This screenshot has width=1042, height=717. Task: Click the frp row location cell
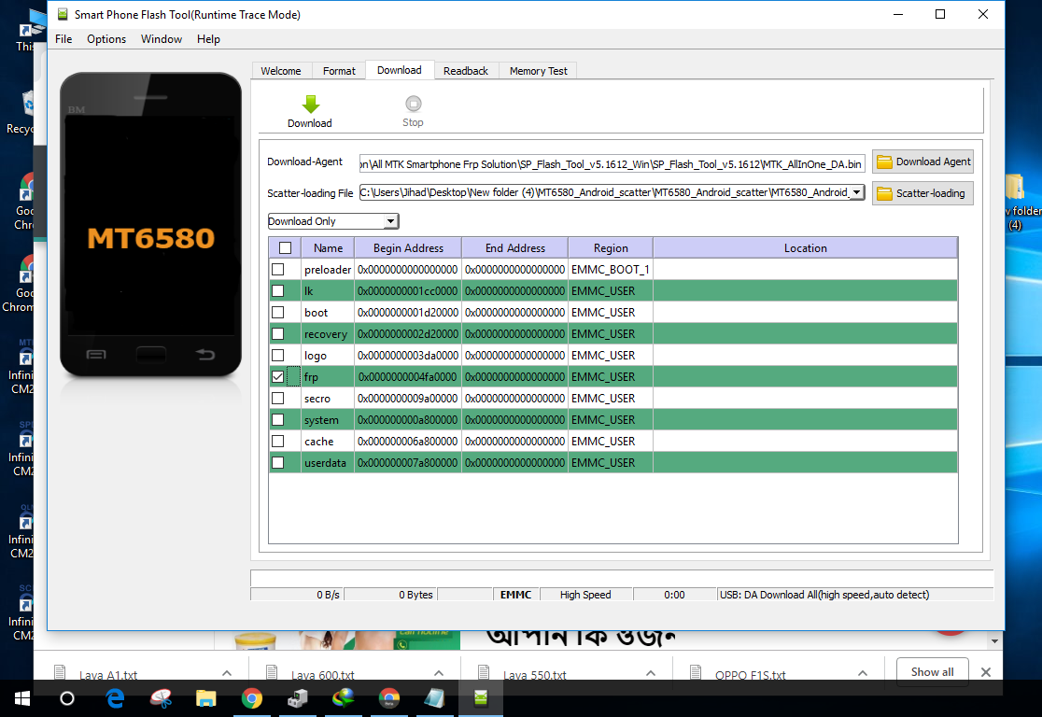click(806, 377)
